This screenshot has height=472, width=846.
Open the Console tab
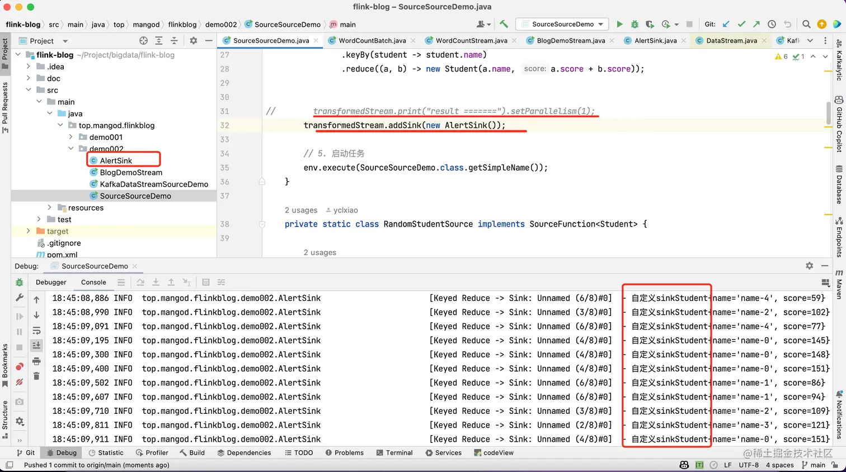(93, 282)
